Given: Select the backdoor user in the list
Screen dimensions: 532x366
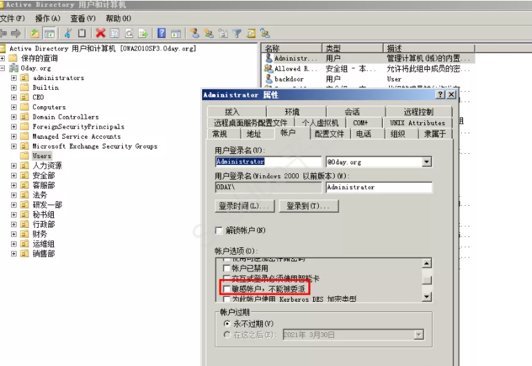Looking at the screenshot, I should click(x=290, y=79).
